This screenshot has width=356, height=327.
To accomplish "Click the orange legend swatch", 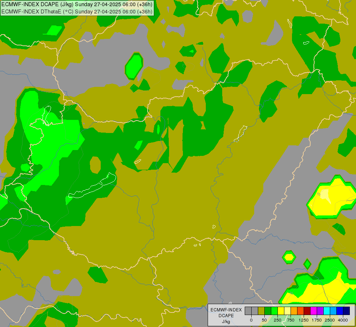I will [x=294, y=311].
